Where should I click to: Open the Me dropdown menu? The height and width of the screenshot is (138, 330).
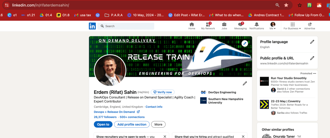[x=273, y=26]
